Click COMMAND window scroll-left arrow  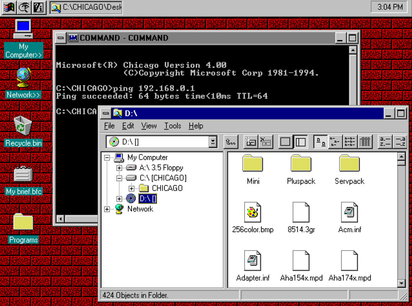[61, 219]
